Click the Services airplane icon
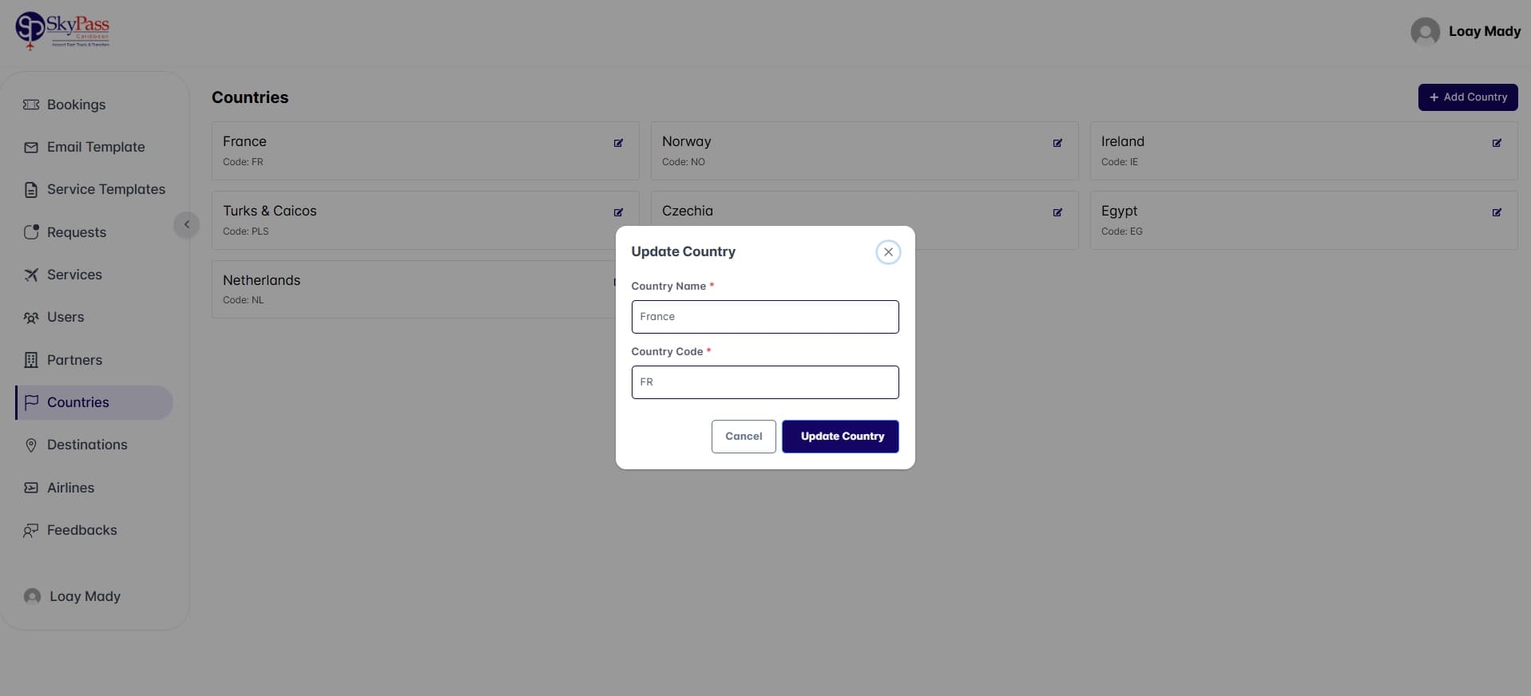The width and height of the screenshot is (1531, 696). (31, 275)
